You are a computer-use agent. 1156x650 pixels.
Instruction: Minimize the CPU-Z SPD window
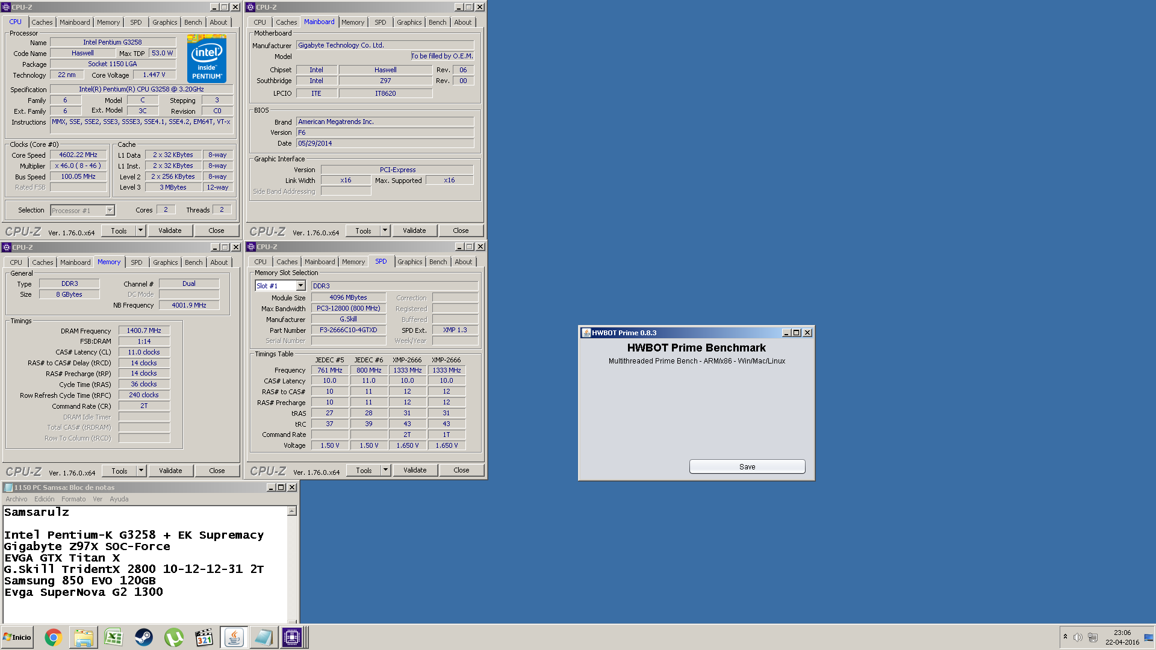[x=459, y=247]
